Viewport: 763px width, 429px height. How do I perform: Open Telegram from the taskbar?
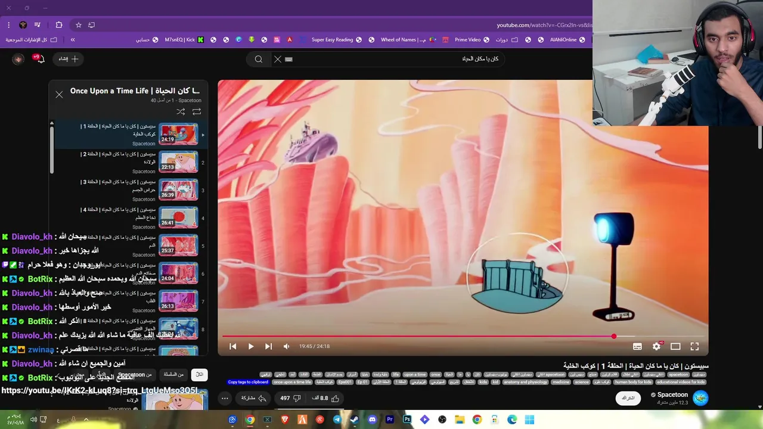[337, 419]
